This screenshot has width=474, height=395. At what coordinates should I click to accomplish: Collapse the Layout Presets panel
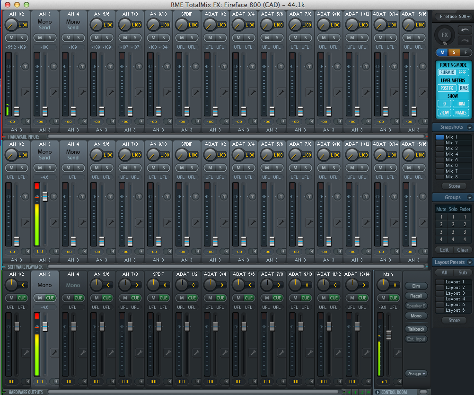[469, 262]
